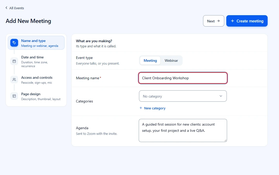Click the 'What are you making?' heading
The image size is (279, 175).
(94, 41)
